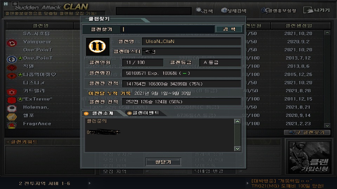
Task: Click the 나가기 exit icon
Action: click(308, 10)
